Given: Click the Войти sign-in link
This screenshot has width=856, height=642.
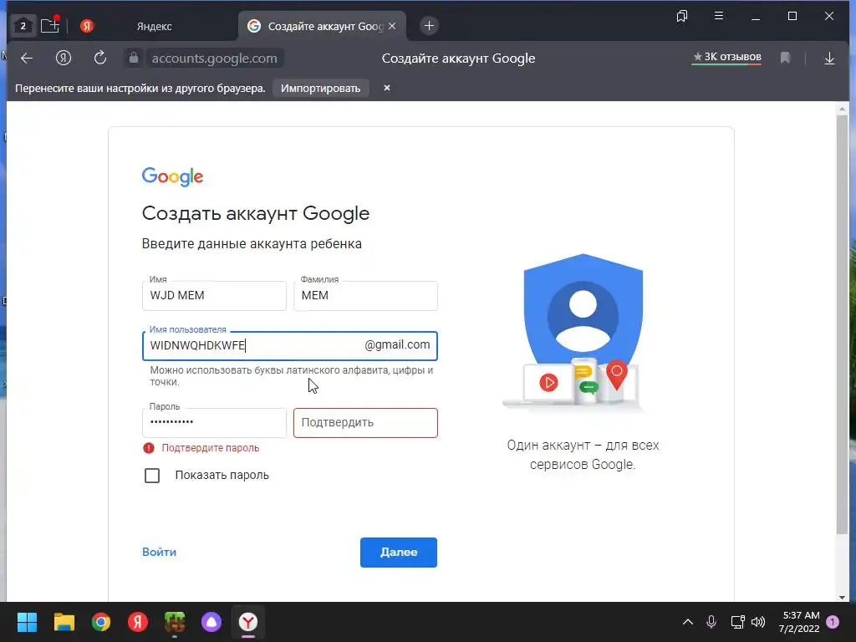Looking at the screenshot, I should click(159, 552).
